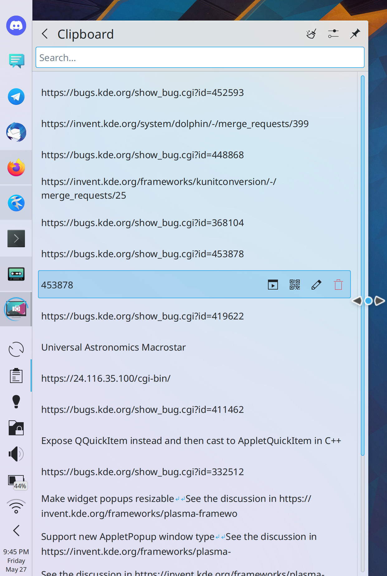Toggle pin to keep popup open
Screen dimensions: 387x576
tap(355, 34)
